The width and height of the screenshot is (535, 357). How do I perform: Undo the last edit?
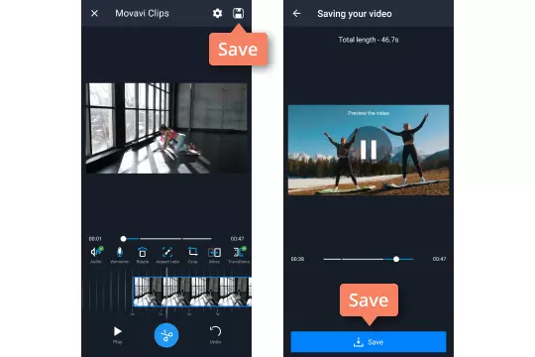(215, 334)
